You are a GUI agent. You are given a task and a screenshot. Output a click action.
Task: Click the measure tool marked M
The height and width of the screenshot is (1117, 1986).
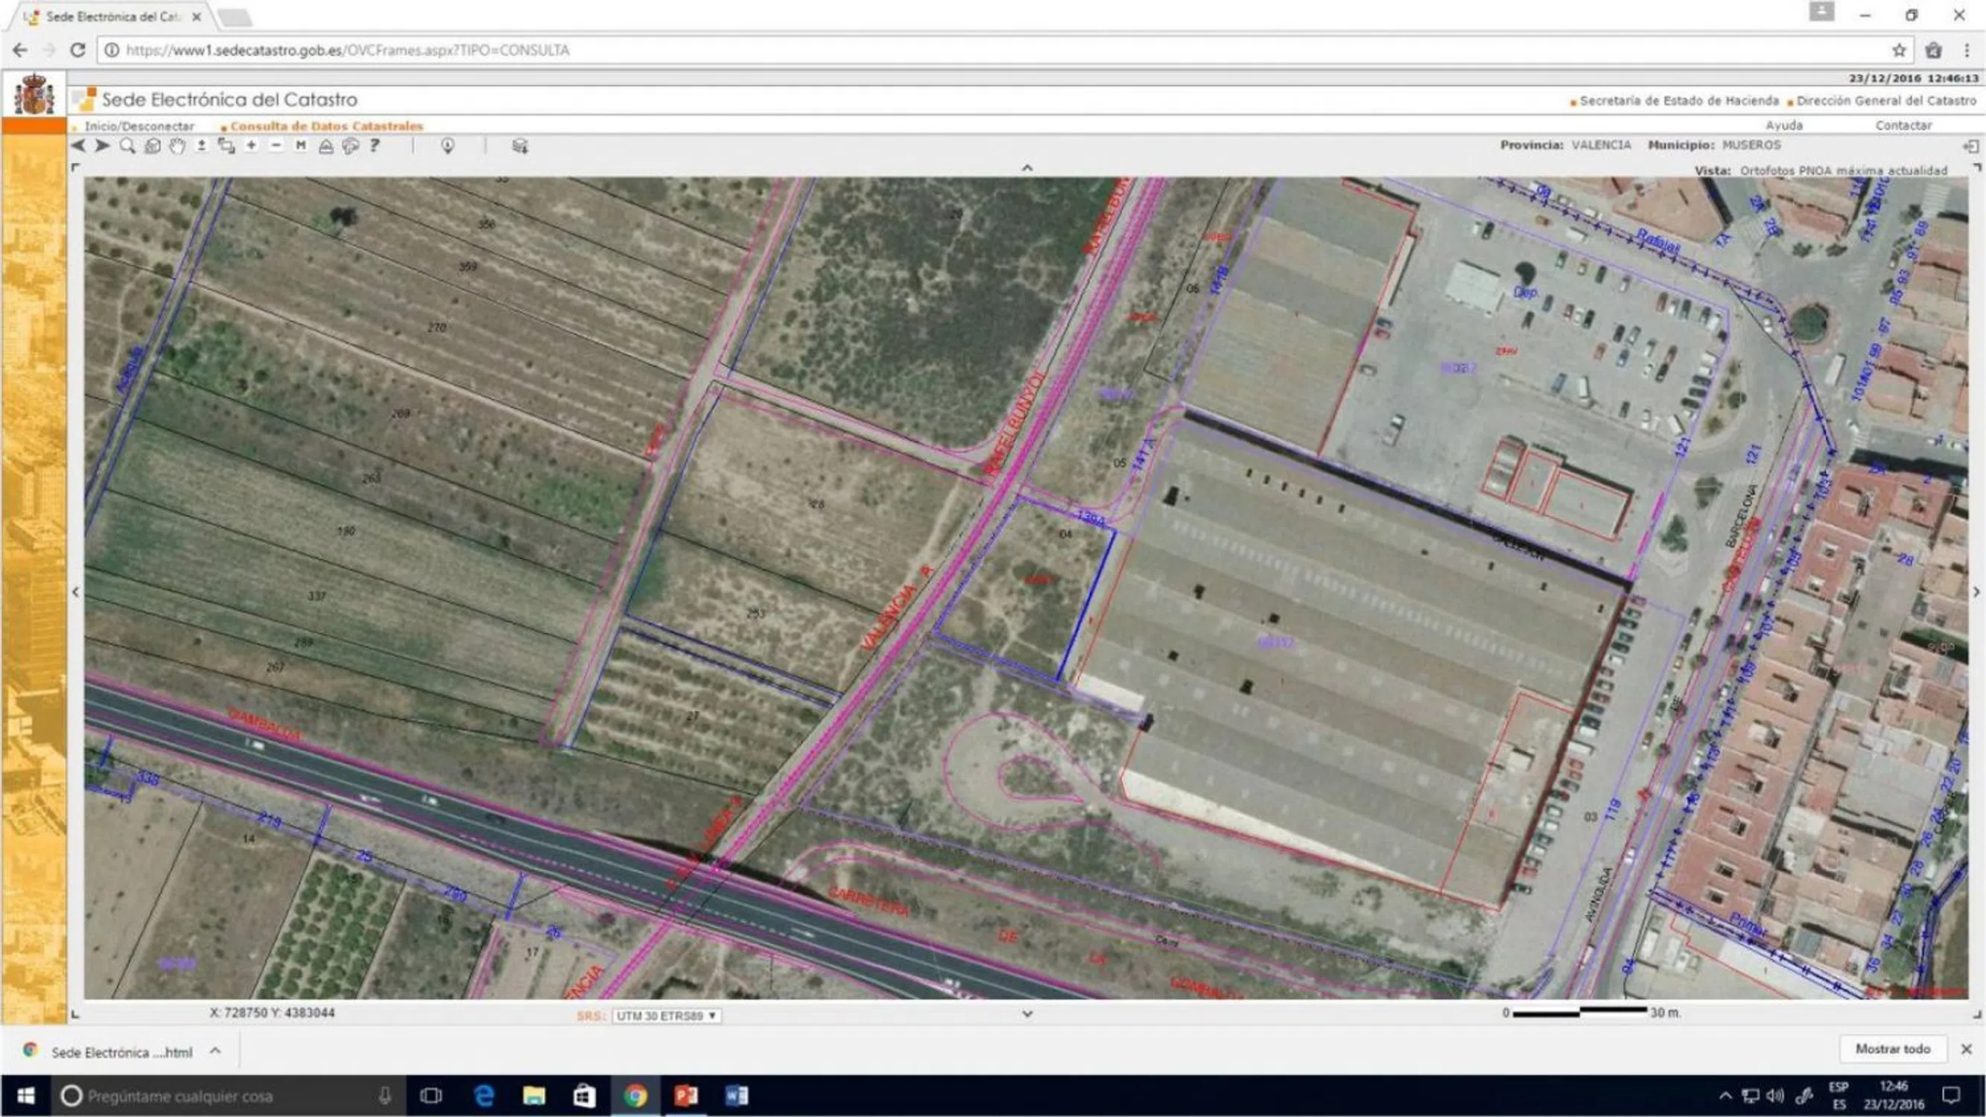[301, 146]
